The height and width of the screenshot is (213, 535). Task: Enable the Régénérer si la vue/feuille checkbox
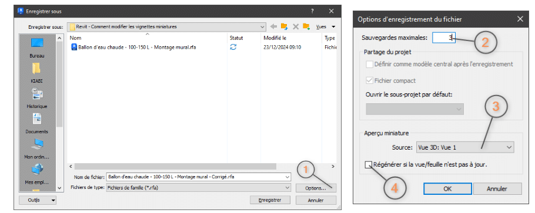[369, 165]
